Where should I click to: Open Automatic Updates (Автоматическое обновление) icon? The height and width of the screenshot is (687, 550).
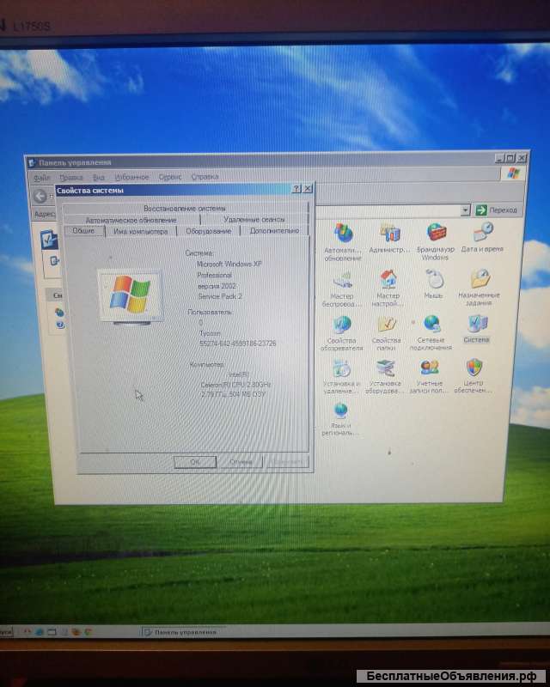click(343, 234)
